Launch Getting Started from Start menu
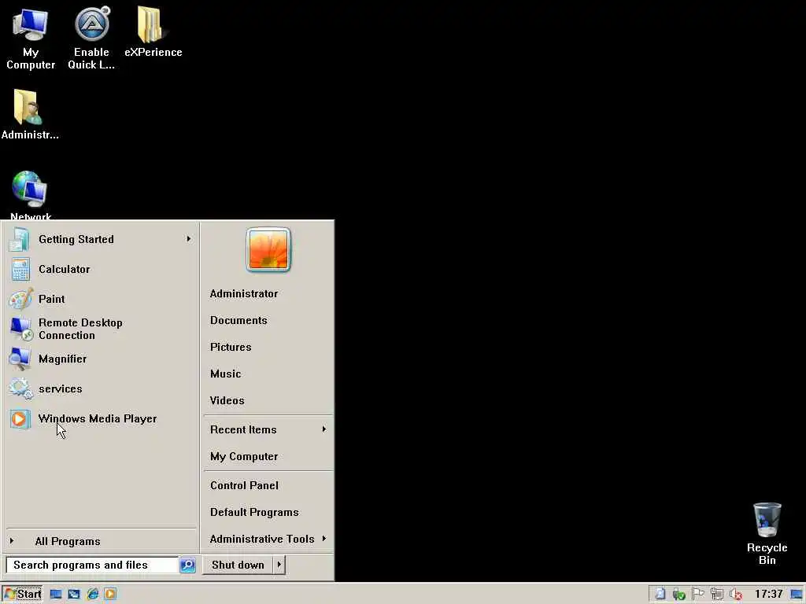806x604 pixels. click(x=101, y=239)
